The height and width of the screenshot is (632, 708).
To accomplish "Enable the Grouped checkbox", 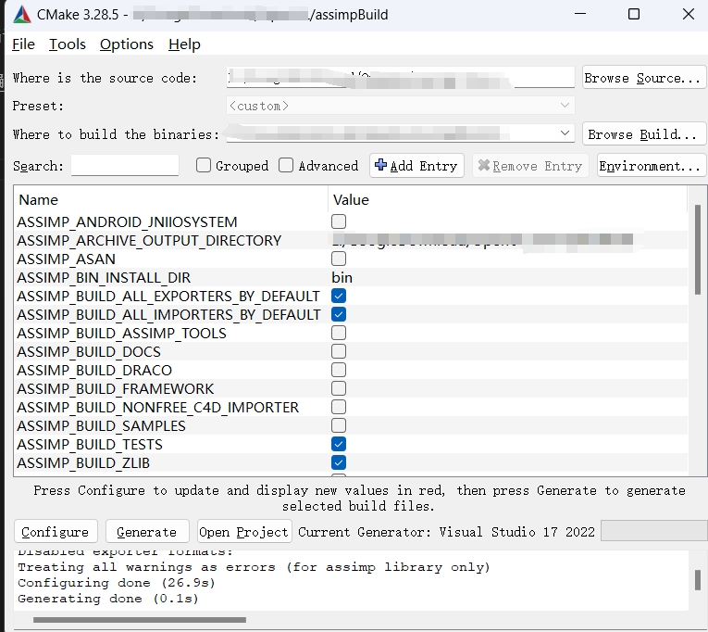I will coord(204,166).
